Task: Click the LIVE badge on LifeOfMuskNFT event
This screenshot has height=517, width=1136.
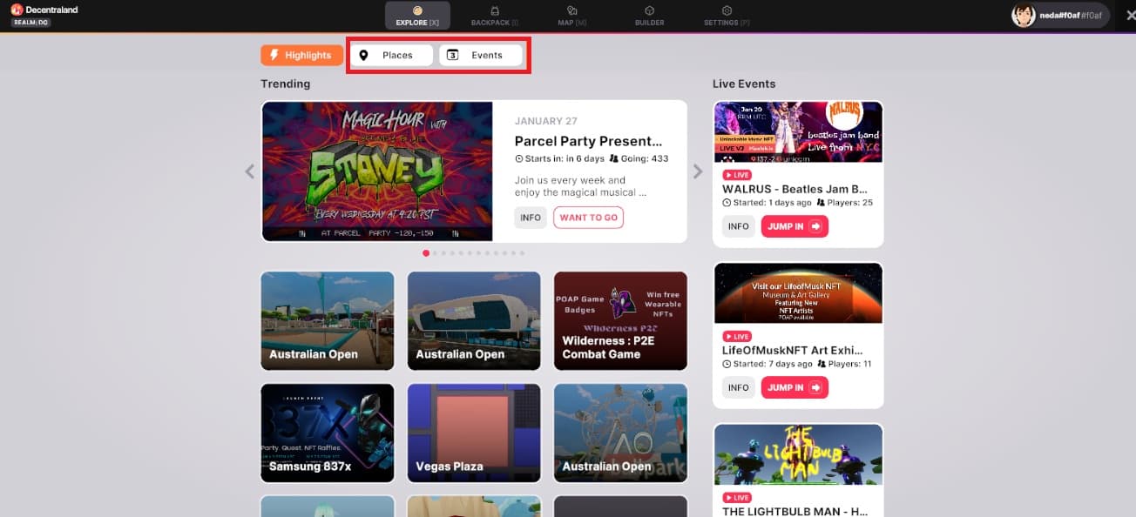Action: [737, 336]
